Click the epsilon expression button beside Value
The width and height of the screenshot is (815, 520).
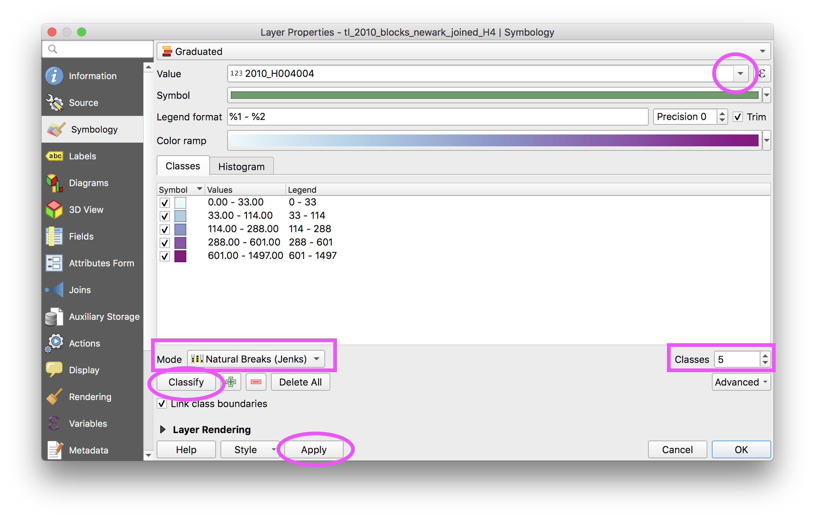pyautogui.click(x=763, y=74)
